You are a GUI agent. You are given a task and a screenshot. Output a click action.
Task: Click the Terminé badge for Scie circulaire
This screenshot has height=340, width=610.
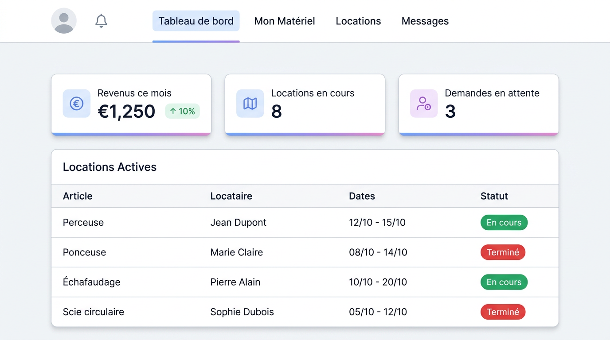coord(503,312)
